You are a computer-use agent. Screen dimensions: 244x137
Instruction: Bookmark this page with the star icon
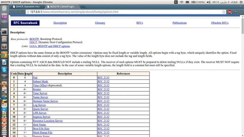coord(224,12)
